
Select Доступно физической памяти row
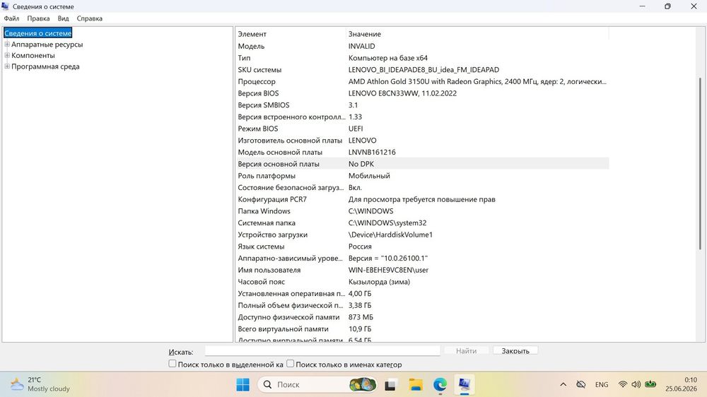[x=423, y=316]
